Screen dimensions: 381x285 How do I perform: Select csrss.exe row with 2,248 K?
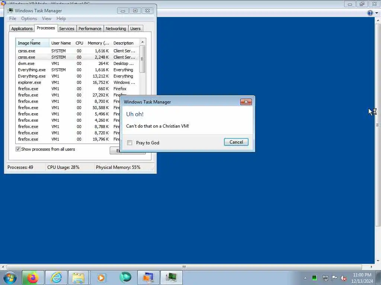pos(77,57)
